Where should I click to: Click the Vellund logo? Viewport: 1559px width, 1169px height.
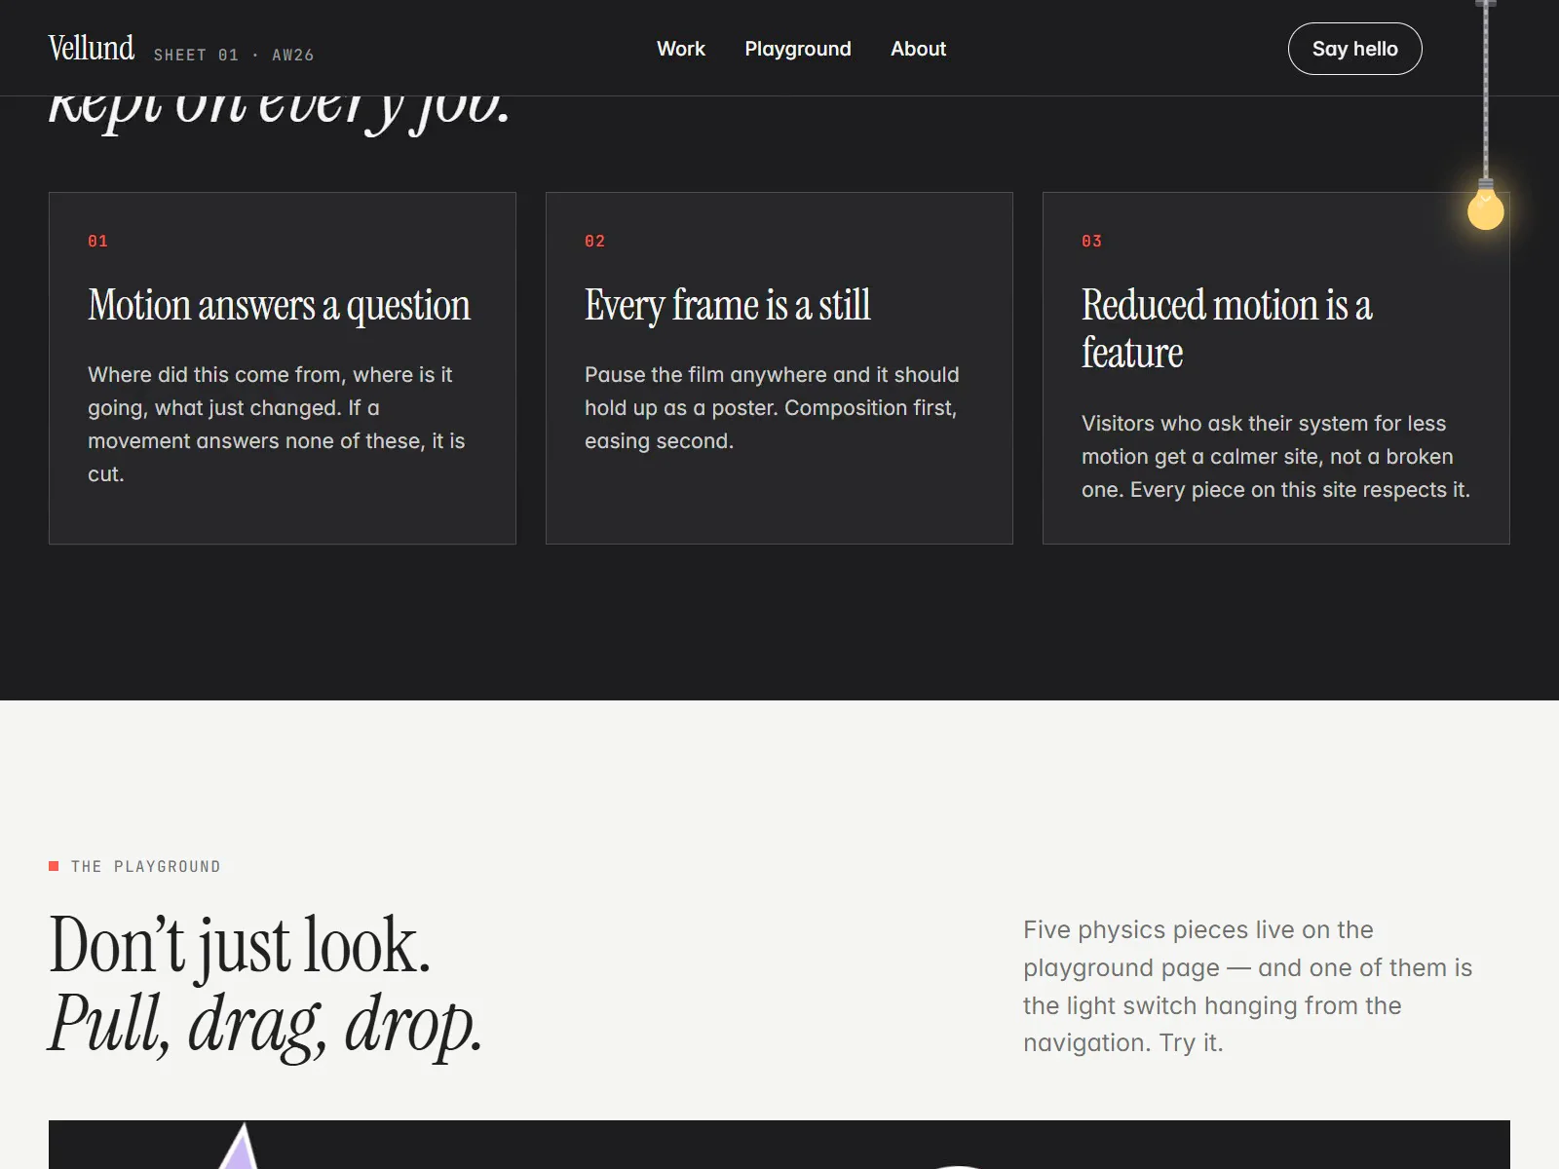[92, 48]
